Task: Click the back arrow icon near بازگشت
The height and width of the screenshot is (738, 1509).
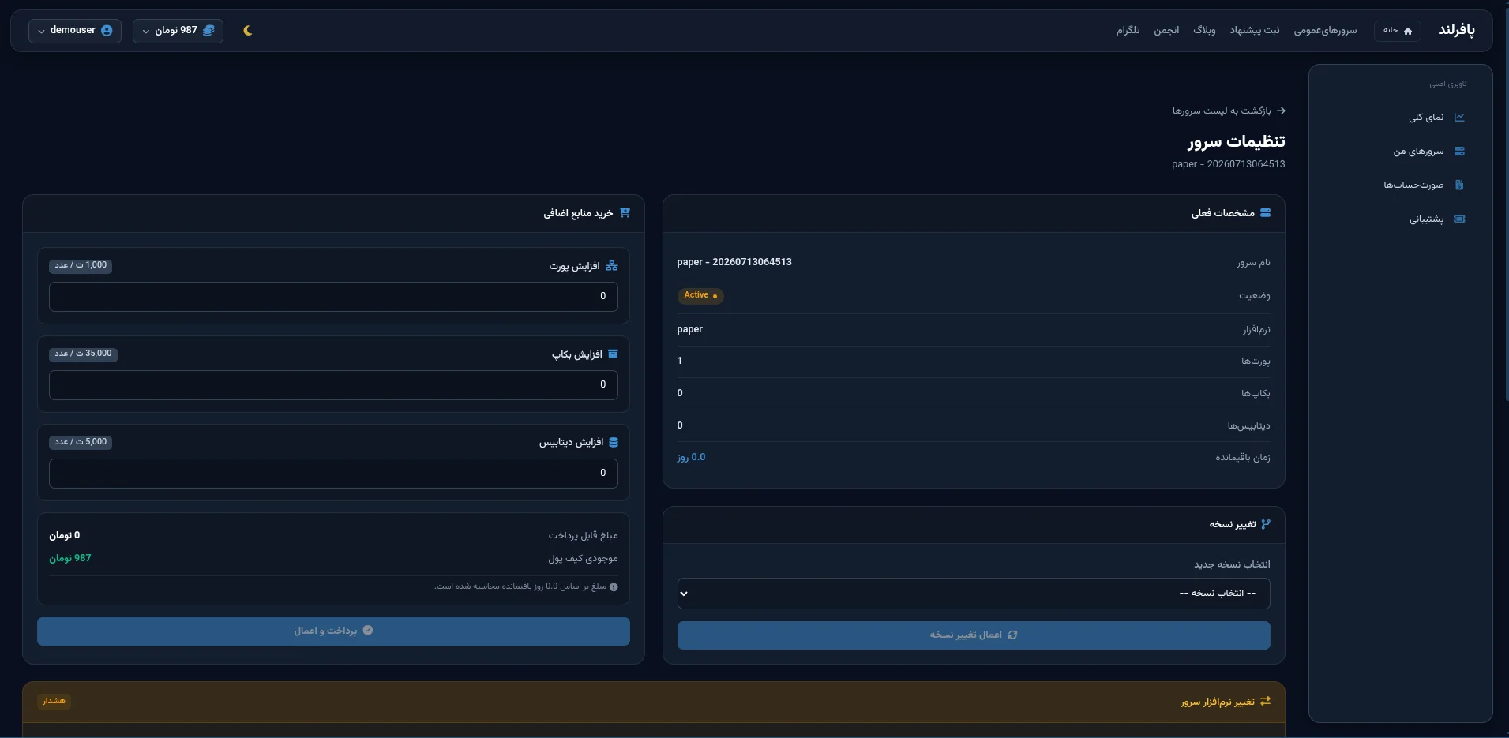Action: coord(1281,111)
